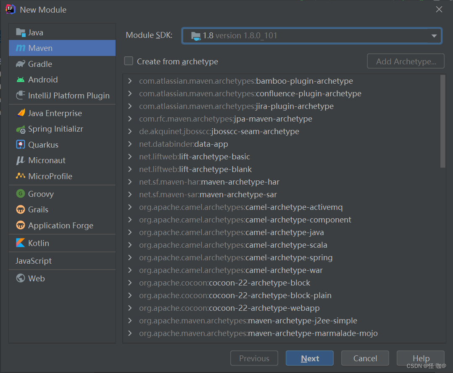Select camel-archetype-war row
453x373 pixels.
[284, 270]
